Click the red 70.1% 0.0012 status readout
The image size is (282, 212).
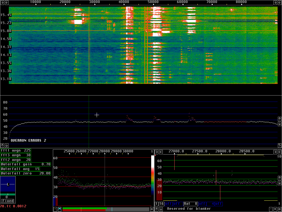point(13,206)
